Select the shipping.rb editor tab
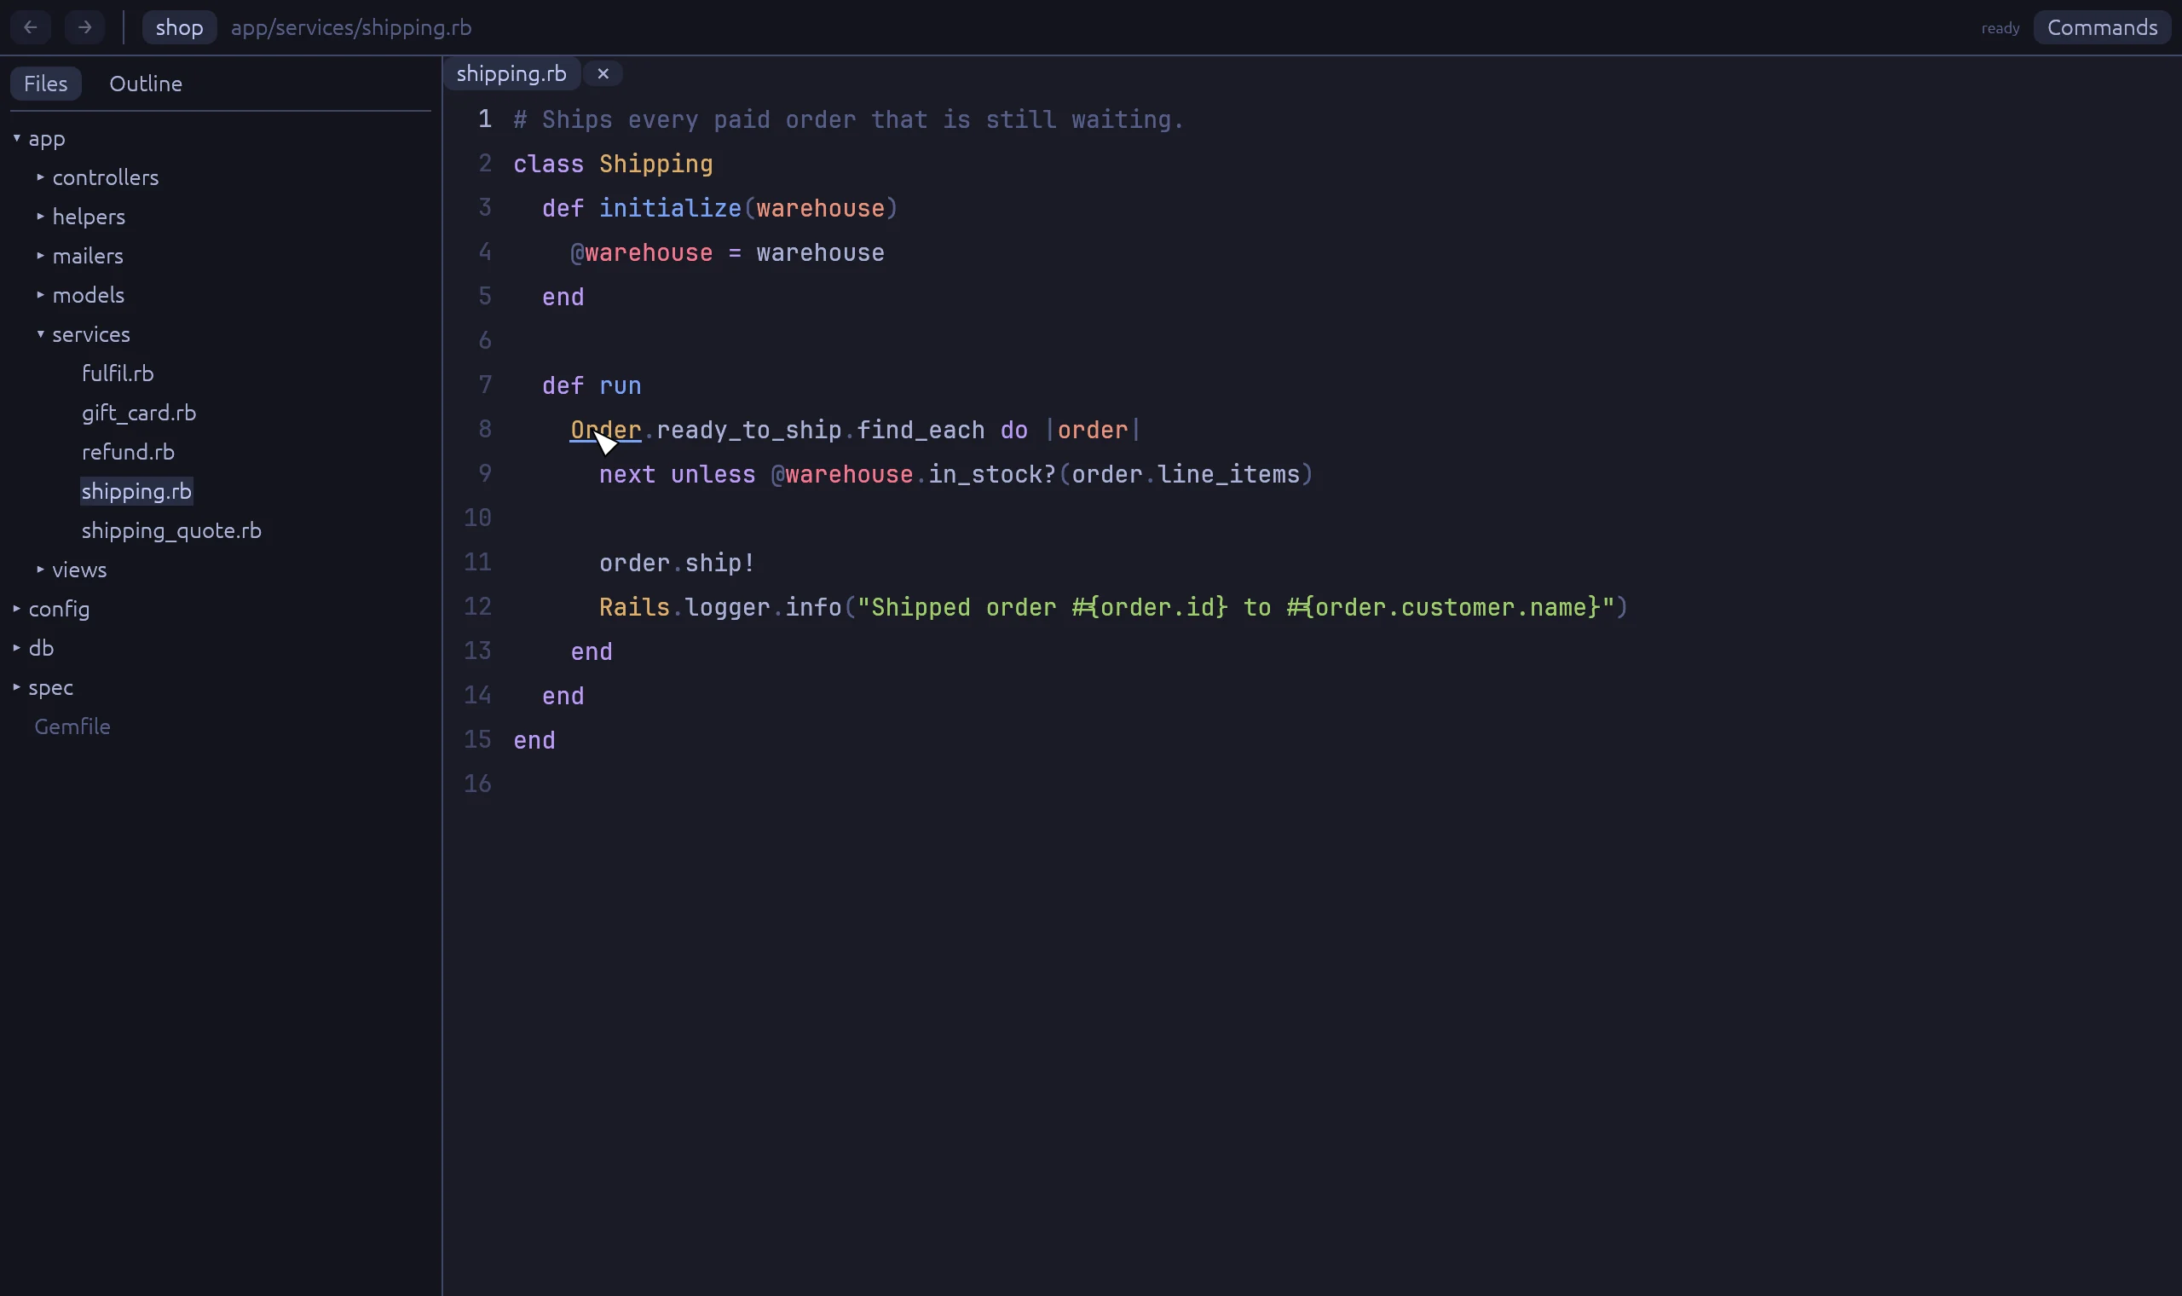 click(511, 73)
